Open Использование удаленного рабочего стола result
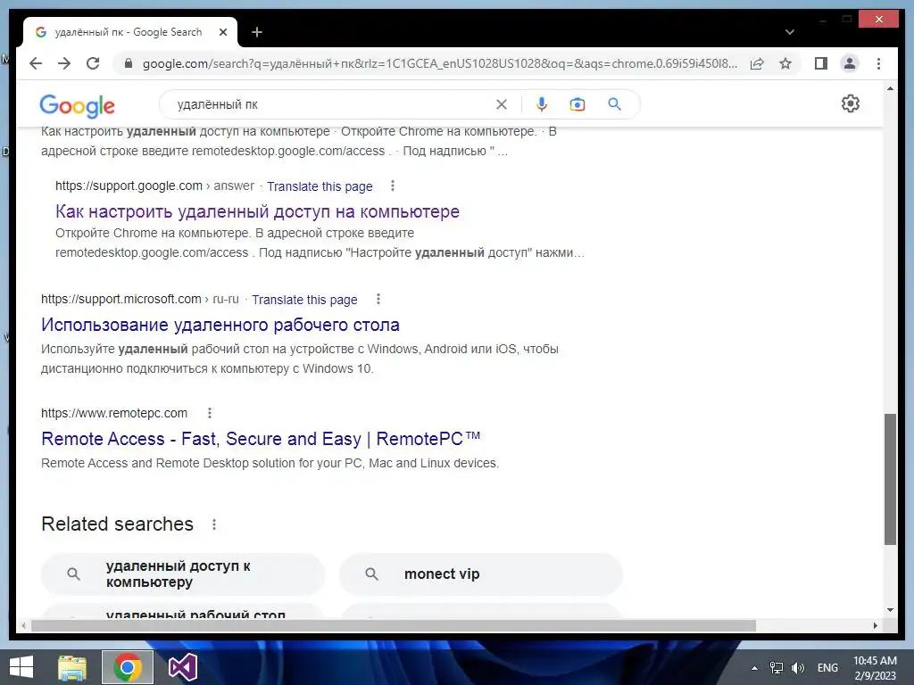The width and height of the screenshot is (914, 685). 220,325
